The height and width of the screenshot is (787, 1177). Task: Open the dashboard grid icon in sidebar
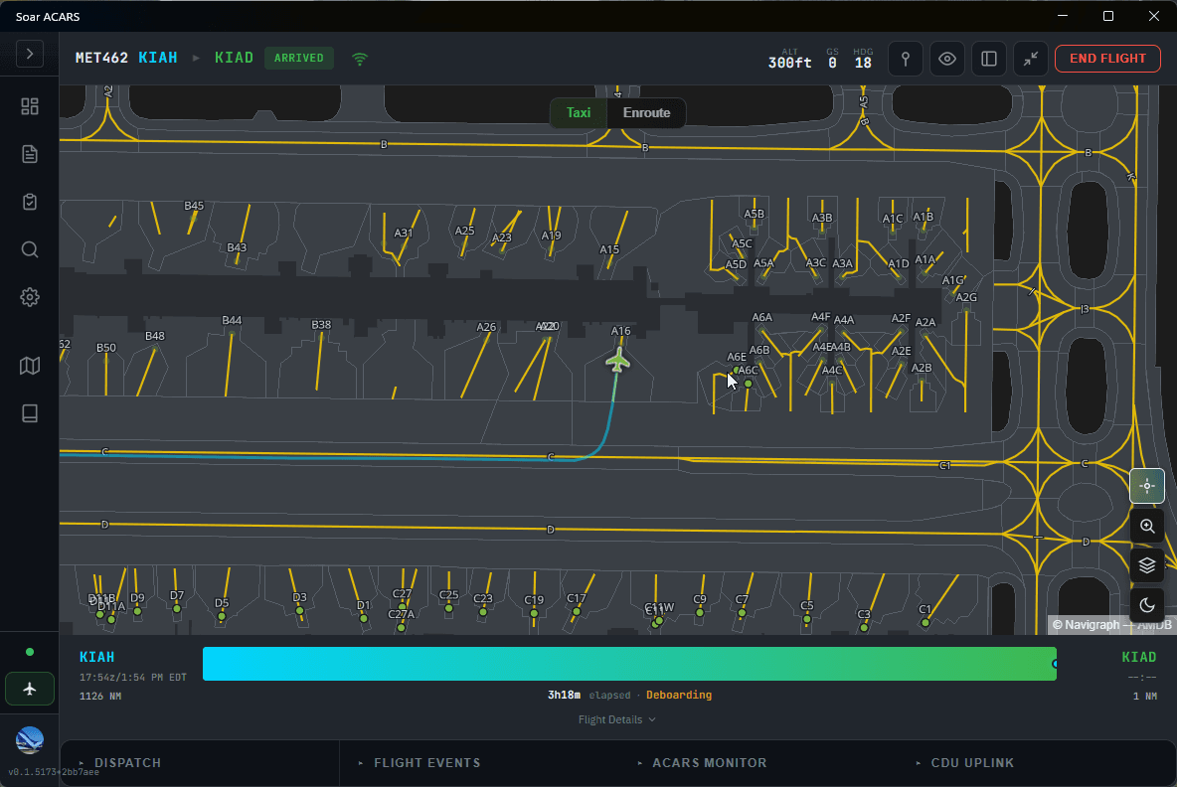click(29, 106)
